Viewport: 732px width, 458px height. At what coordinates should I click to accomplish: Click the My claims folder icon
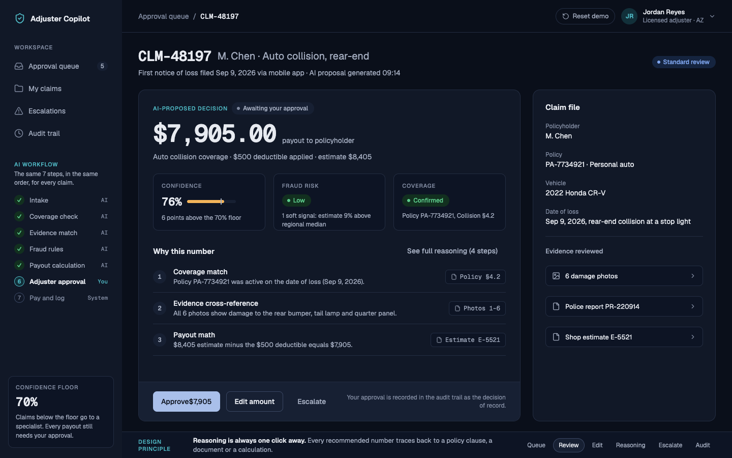click(x=19, y=89)
